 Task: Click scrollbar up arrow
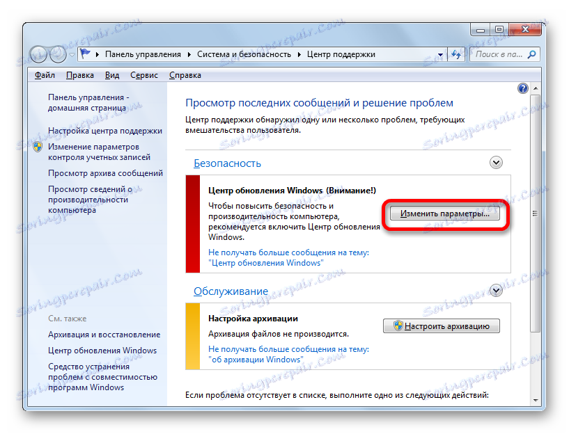pos(536,88)
